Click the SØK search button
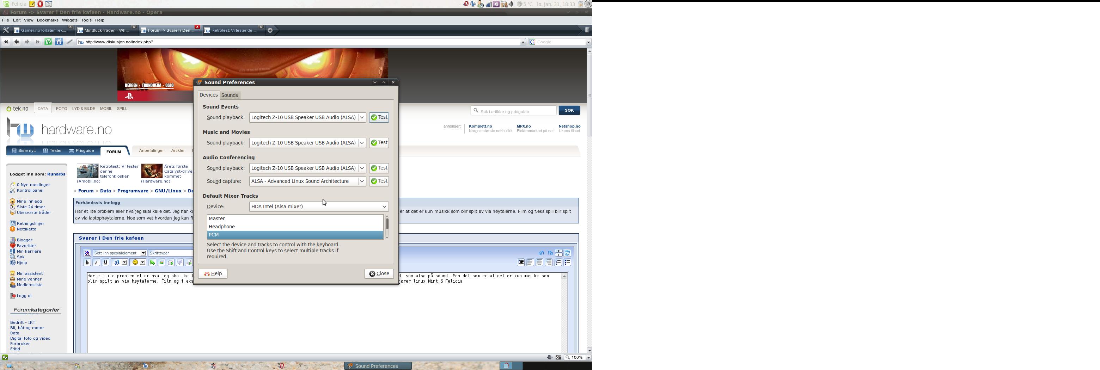The height and width of the screenshot is (370, 1100). point(569,111)
